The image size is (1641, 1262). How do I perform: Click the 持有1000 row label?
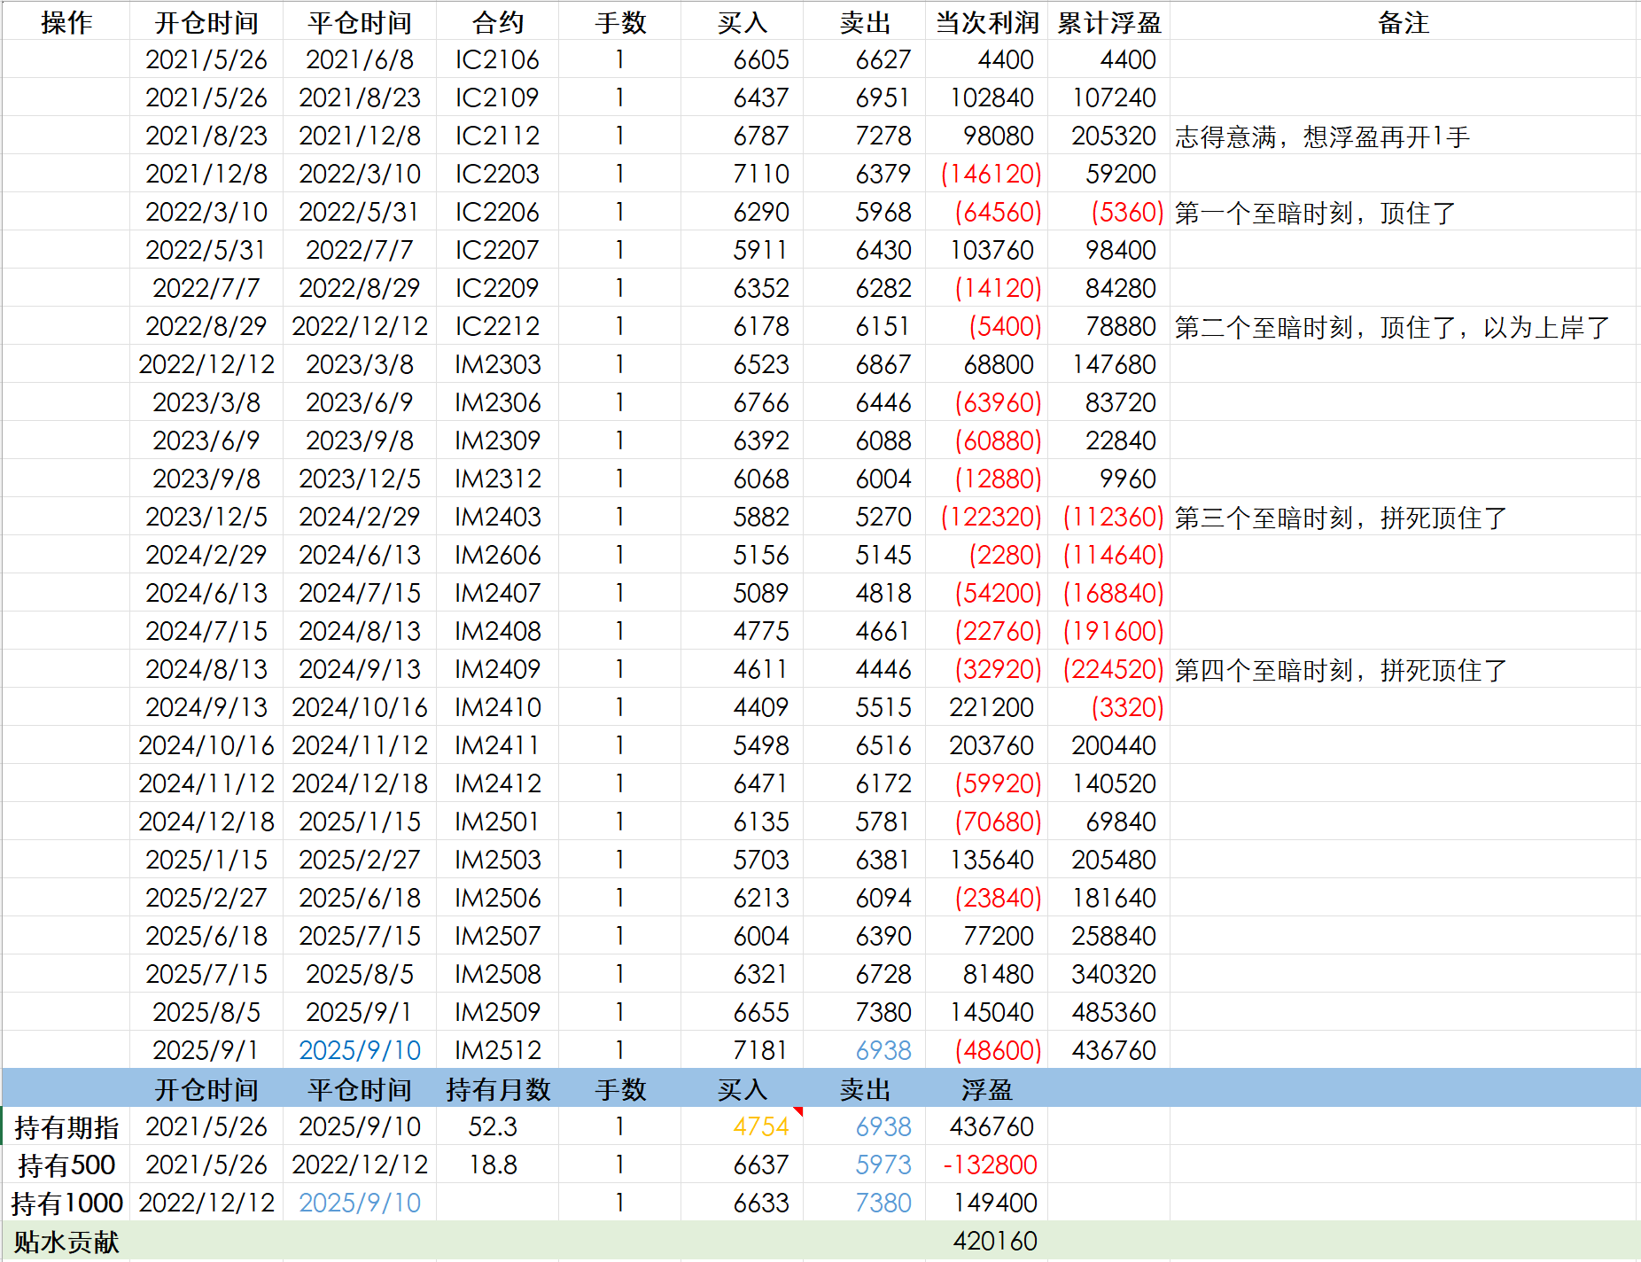[66, 1204]
